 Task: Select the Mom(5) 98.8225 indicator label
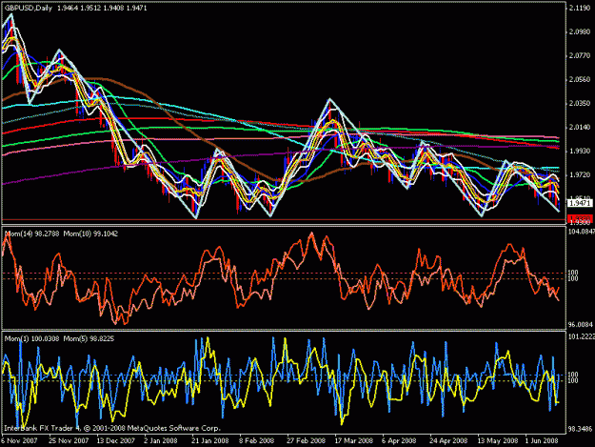89,338
